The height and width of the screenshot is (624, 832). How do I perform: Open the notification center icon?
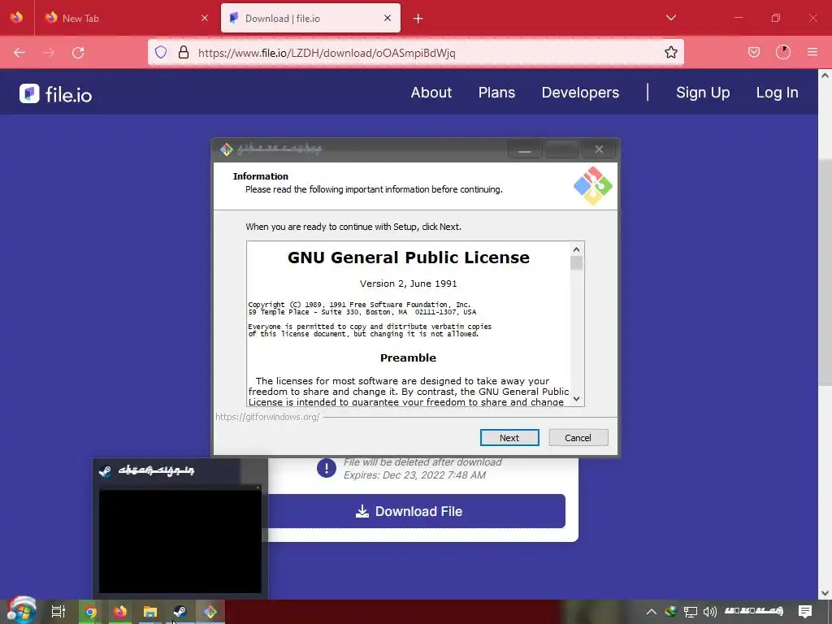(x=805, y=611)
